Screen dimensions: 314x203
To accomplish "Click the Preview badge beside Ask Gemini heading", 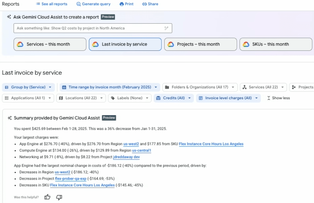I will click(x=108, y=17).
